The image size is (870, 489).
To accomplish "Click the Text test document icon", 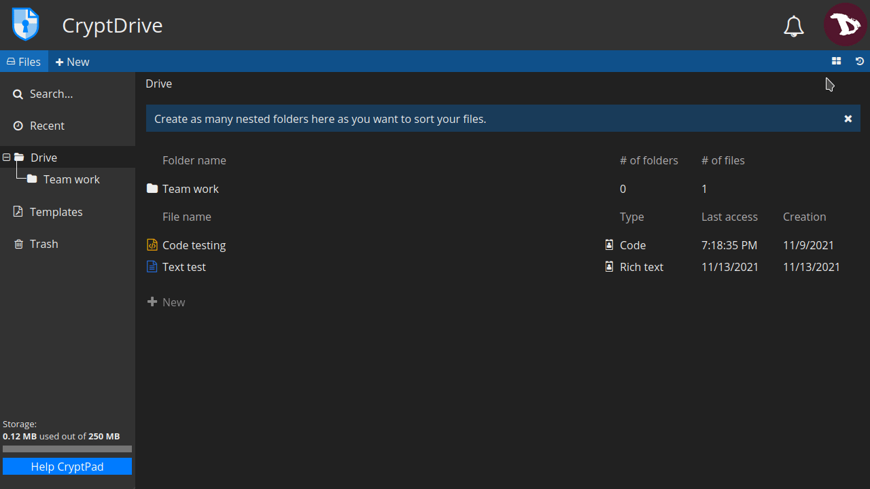I will click(x=152, y=267).
